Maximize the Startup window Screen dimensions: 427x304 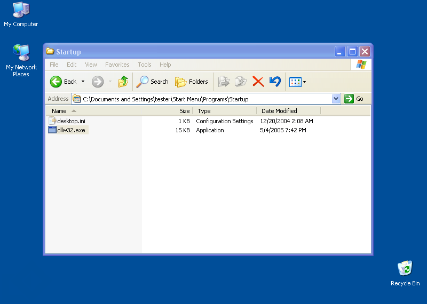pyautogui.click(x=352, y=51)
